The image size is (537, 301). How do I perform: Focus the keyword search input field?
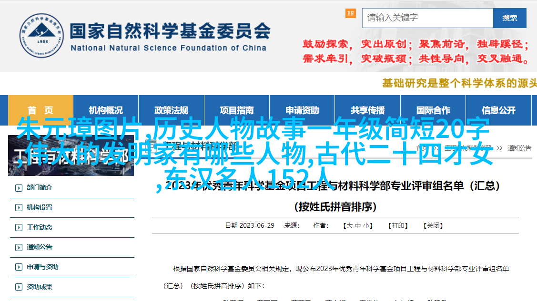pyautogui.click(x=428, y=18)
